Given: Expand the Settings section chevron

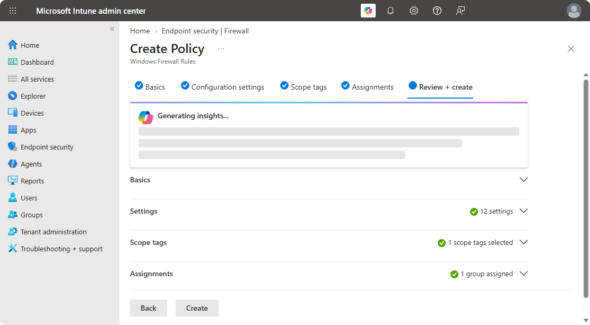Looking at the screenshot, I should point(523,210).
